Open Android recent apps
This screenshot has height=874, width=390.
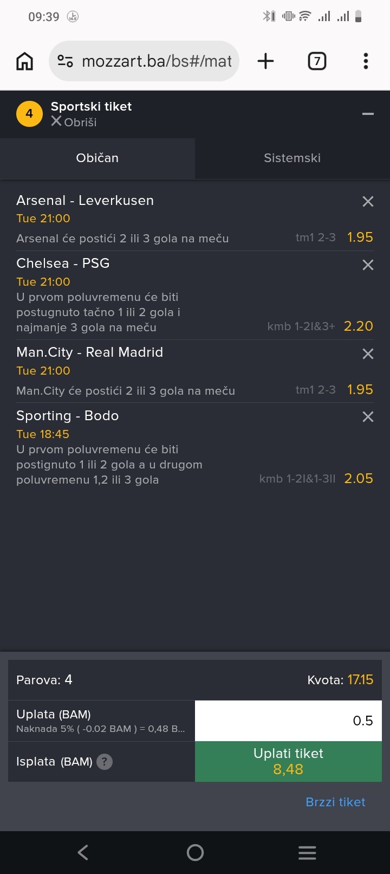pos(307,852)
